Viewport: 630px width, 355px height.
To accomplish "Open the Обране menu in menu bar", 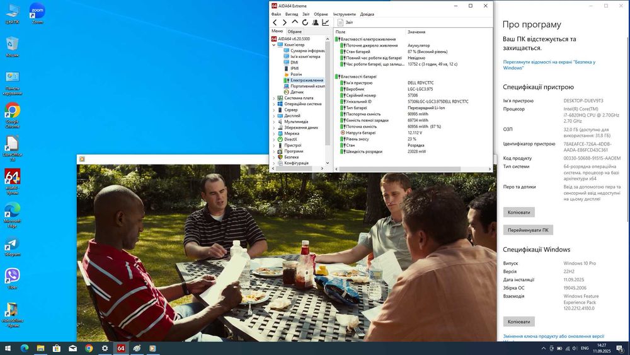I will click(x=321, y=14).
